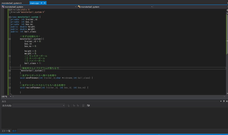Toggle word wrap in output panel
The width and height of the screenshot is (228, 135).
tap(88, 105)
